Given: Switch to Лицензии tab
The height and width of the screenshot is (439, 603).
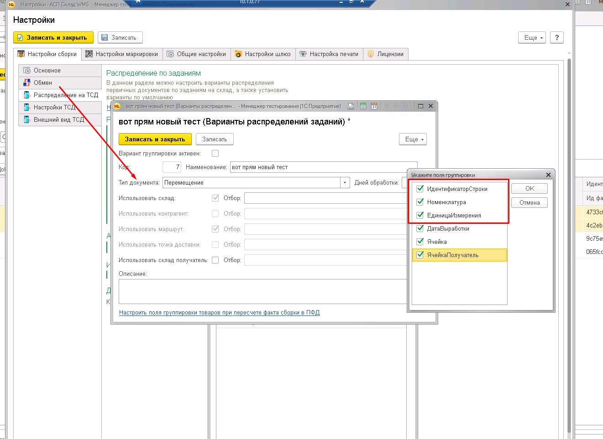Looking at the screenshot, I should [x=386, y=54].
